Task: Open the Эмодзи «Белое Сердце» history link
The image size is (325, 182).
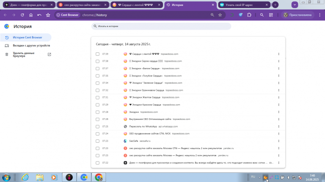Action: (145, 68)
